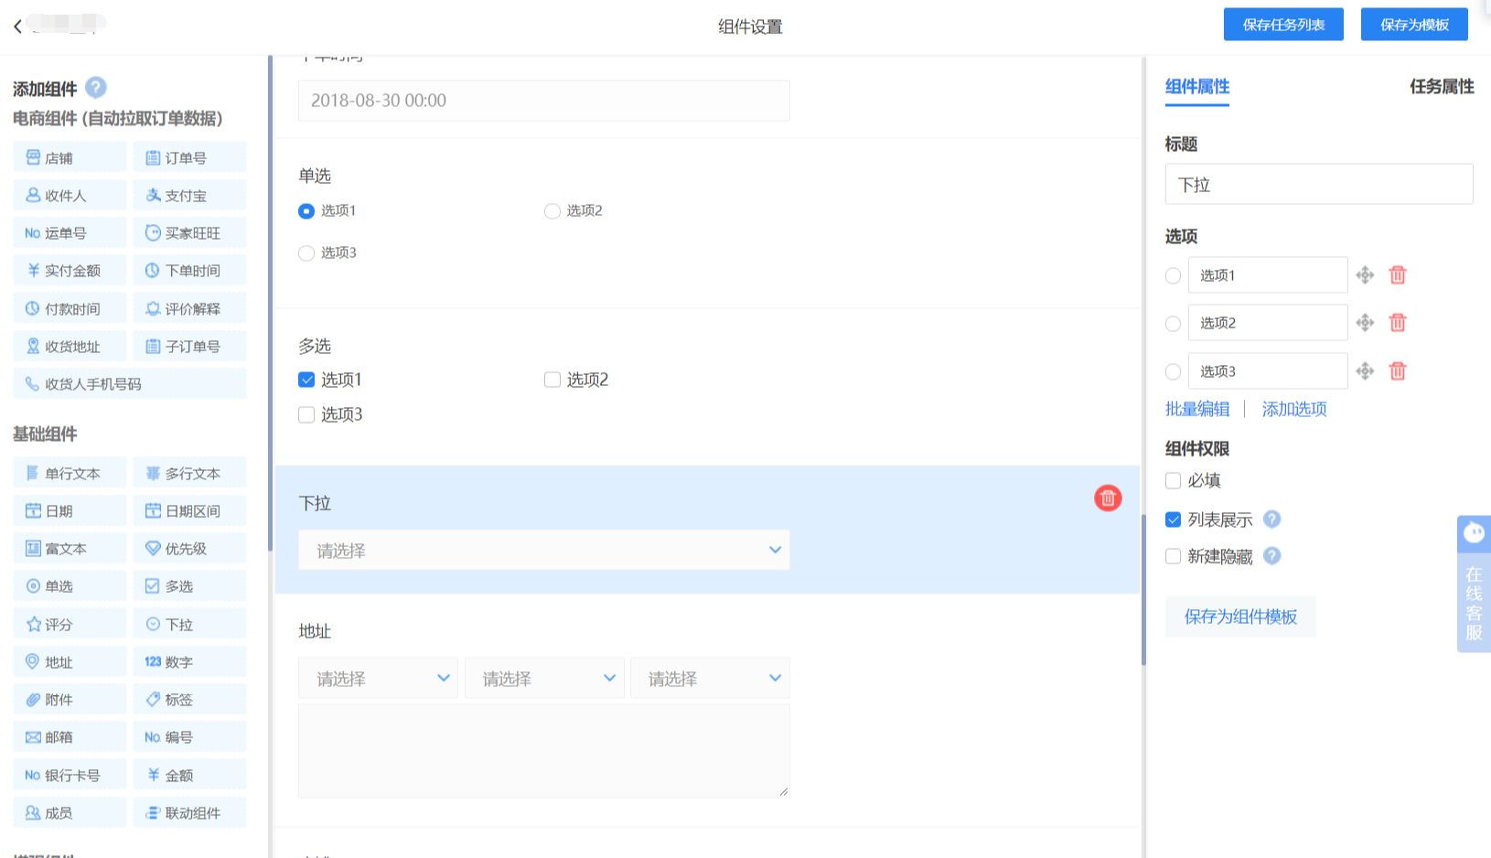Switch to the 任务属性 tab
The width and height of the screenshot is (1491, 858).
pyautogui.click(x=1441, y=87)
